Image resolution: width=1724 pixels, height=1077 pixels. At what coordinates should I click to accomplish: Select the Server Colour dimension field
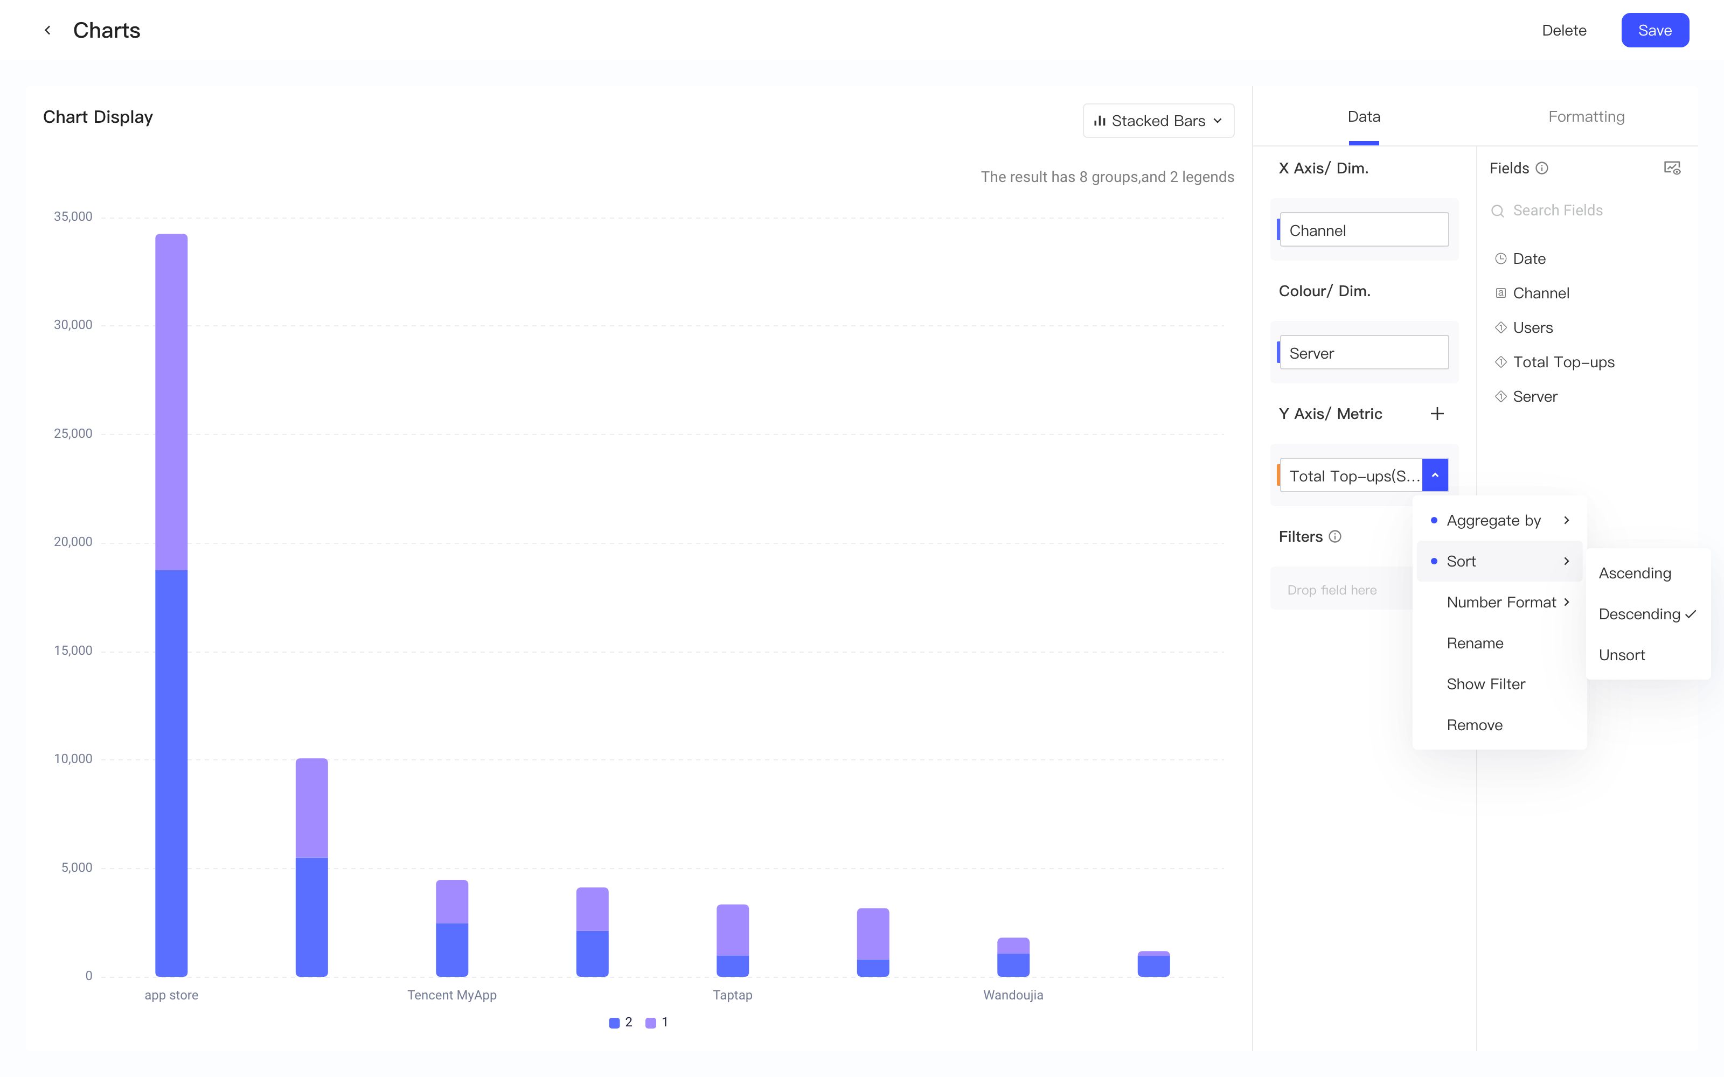(x=1364, y=353)
